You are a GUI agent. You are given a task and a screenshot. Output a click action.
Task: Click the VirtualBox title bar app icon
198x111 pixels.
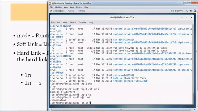[50, 3]
